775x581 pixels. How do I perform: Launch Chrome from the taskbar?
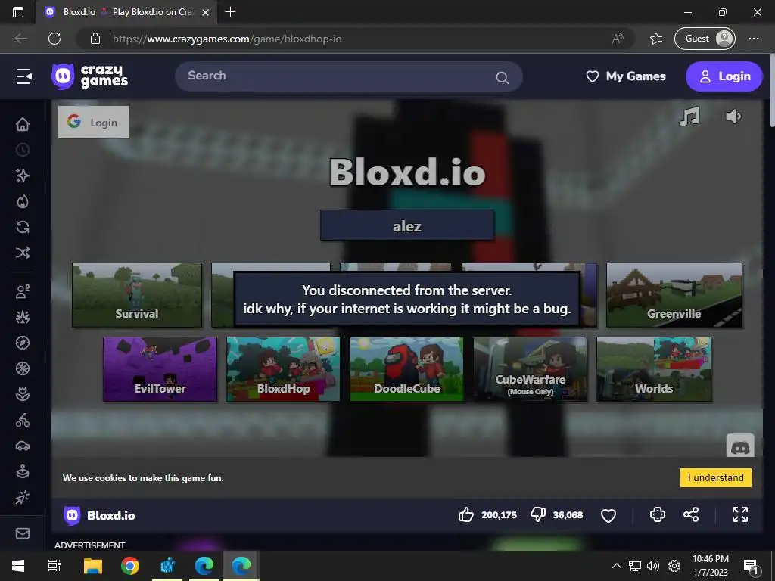(x=130, y=566)
